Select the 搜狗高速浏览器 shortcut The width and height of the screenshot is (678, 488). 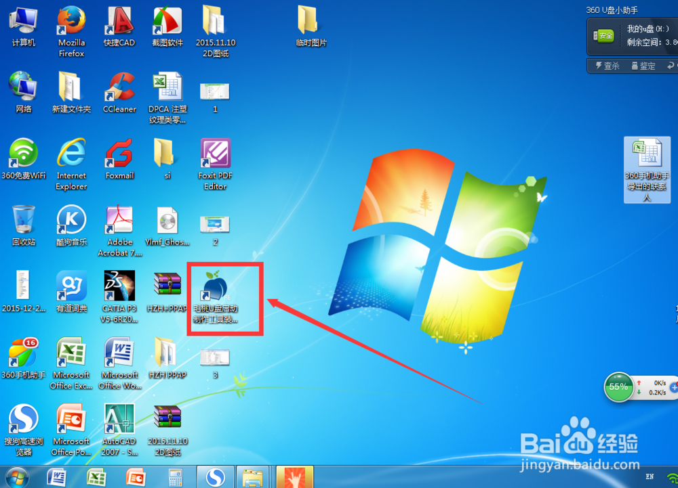coord(23,430)
